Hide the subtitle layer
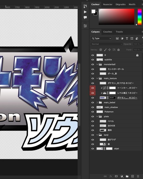 coord(93,60)
